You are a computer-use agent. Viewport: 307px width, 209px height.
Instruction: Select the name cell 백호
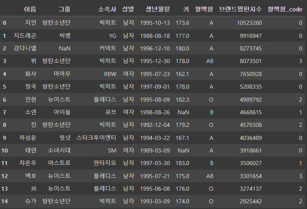click(31, 176)
